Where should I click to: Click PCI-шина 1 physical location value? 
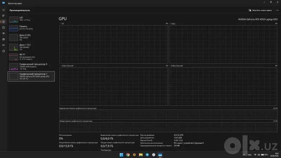click(x=189, y=143)
